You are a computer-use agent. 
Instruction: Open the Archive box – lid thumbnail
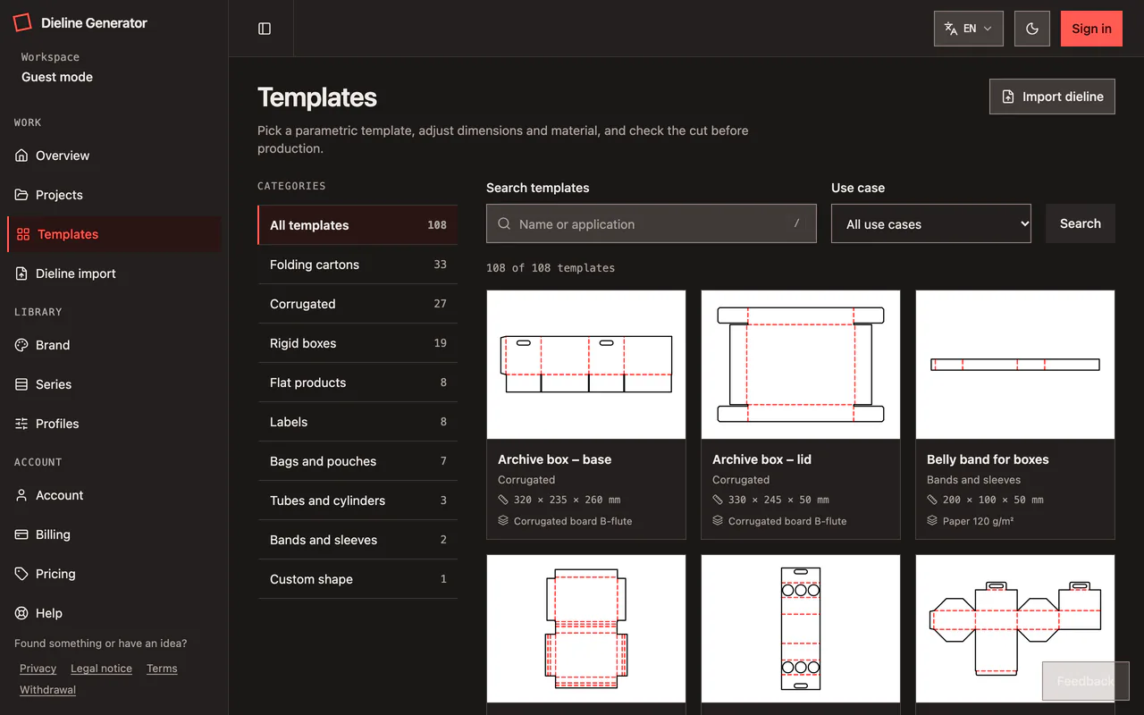(801, 365)
